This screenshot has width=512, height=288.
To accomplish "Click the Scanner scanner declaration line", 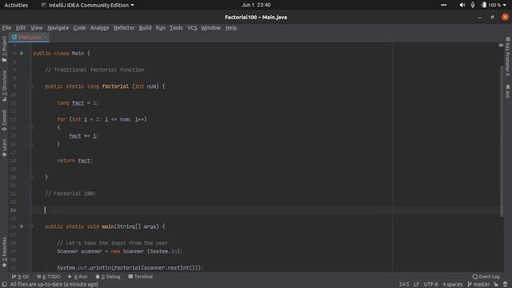I will (x=120, y=251).
